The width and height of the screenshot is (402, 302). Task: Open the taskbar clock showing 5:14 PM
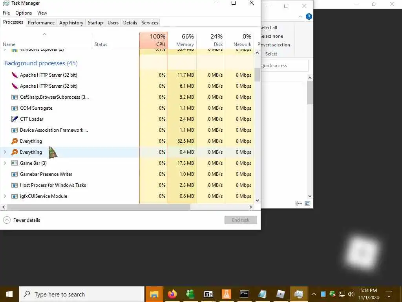(369, 294)
